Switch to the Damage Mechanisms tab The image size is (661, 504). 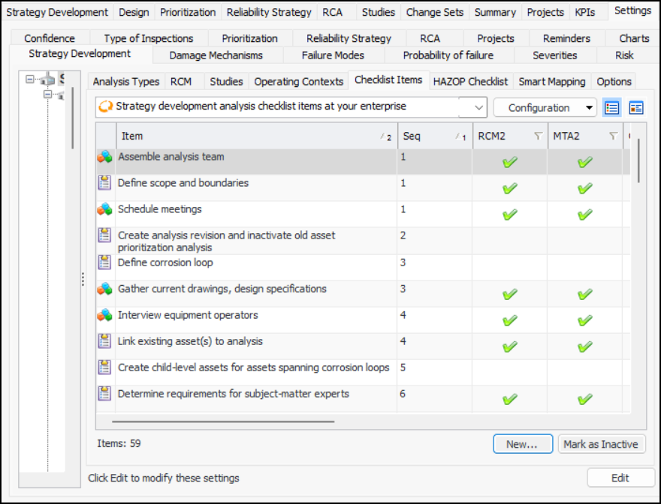click(216, 55)
